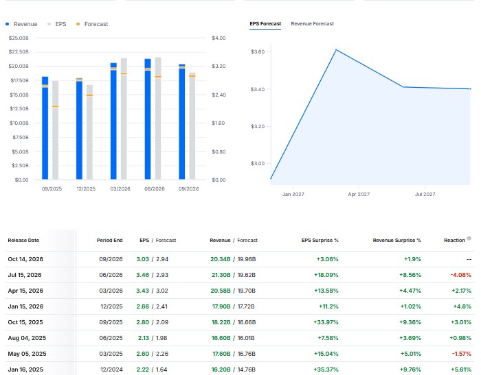The width and height of the screenshot is (481, 375).
Task: Click the +4.6% reaction value
Action: (462, 306)
